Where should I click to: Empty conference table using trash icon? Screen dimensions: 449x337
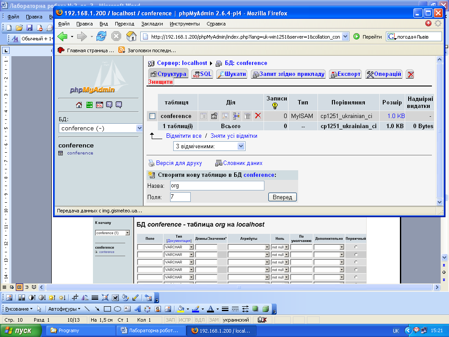(247, 116)
